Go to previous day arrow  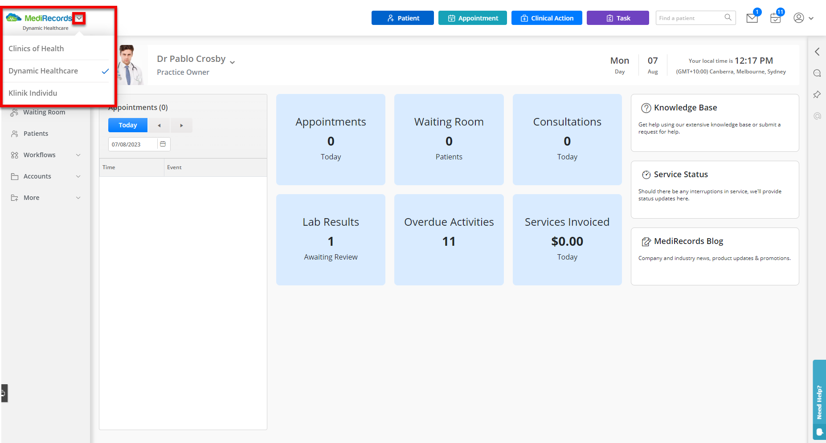[x=159, y=126]
